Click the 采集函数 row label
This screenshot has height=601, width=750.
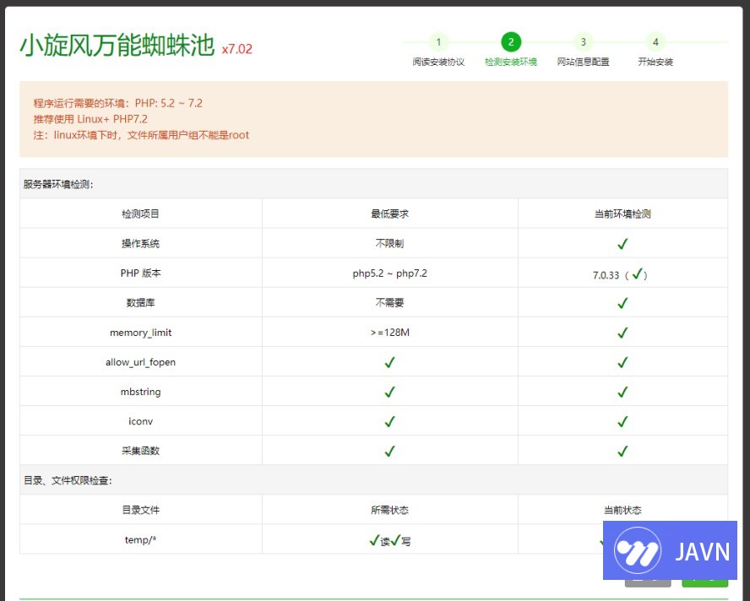tap(140, 452)
